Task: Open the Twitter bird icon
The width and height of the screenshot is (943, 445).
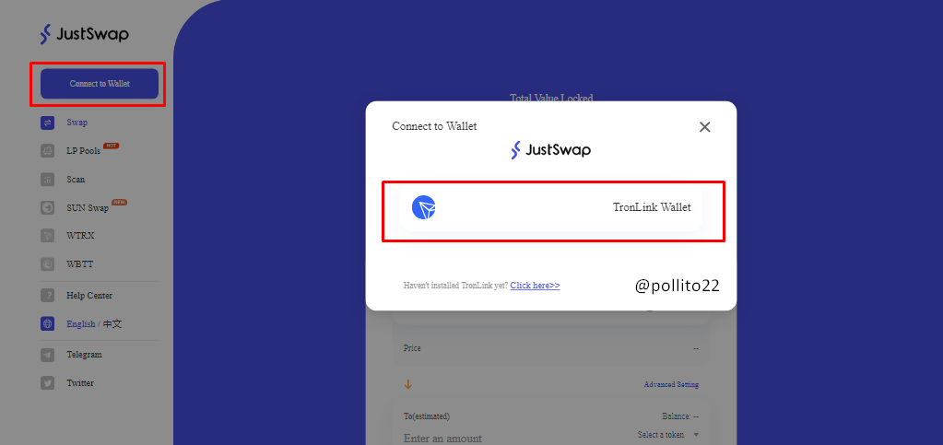Action: coord(48,383)
